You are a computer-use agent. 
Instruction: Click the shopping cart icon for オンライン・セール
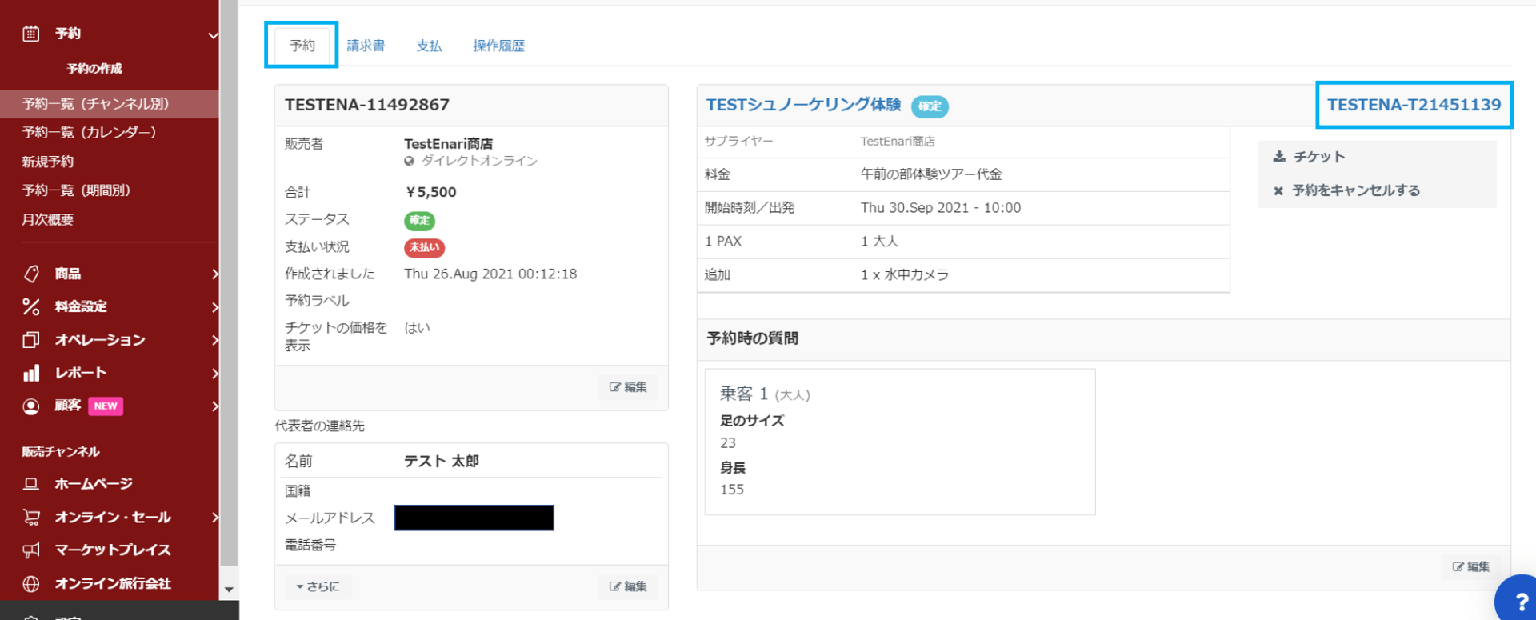[x=31, y=518]
